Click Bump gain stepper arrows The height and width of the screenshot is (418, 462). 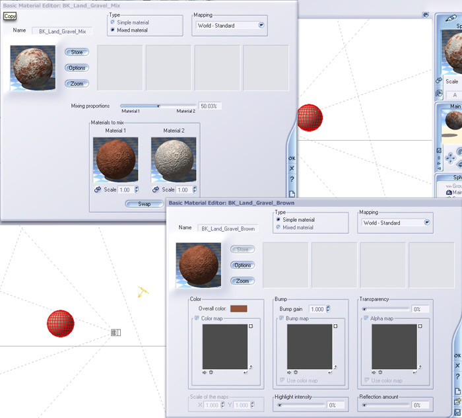tap(328, 308)
